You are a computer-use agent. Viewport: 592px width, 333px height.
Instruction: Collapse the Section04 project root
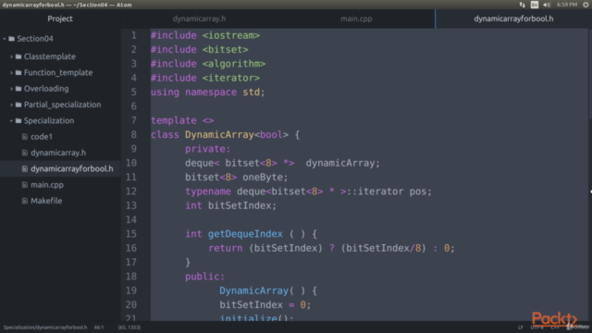[x=5, y=39]
